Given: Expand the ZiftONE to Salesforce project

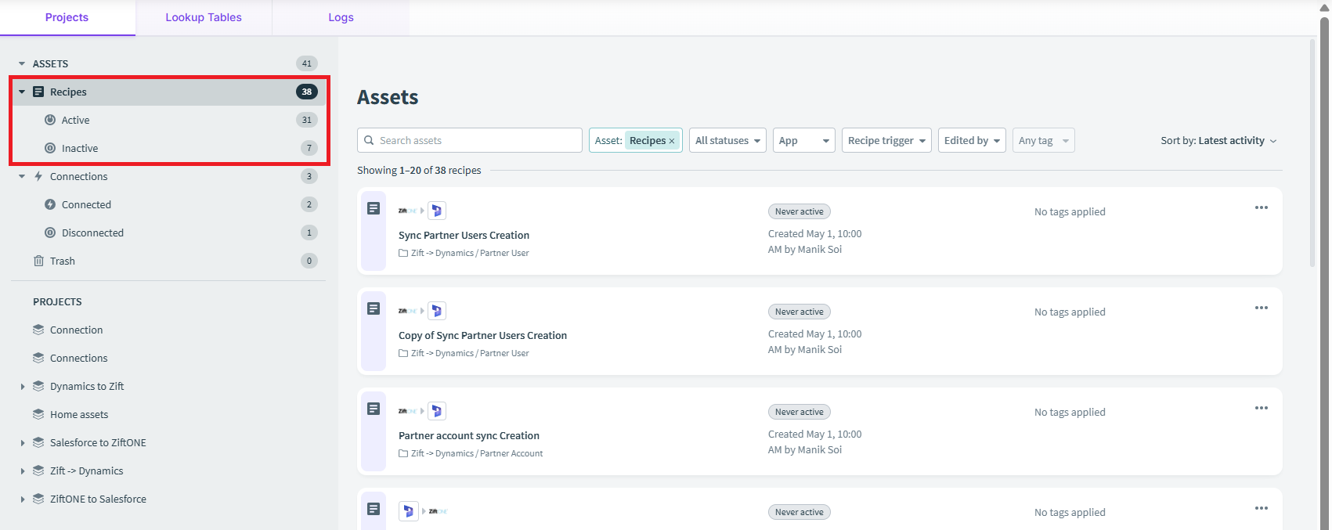Looking at the screenshot, I should tap(22, 499).
